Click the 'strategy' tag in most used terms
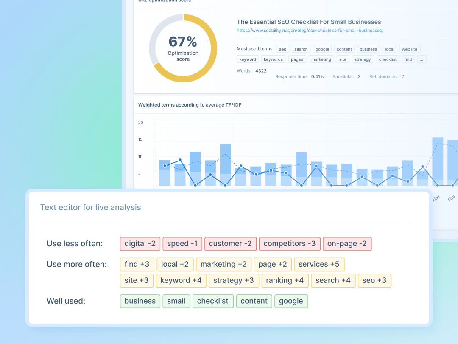Image resolution: width=458 pixels, height=344 pixels. [x=363, y=59]
